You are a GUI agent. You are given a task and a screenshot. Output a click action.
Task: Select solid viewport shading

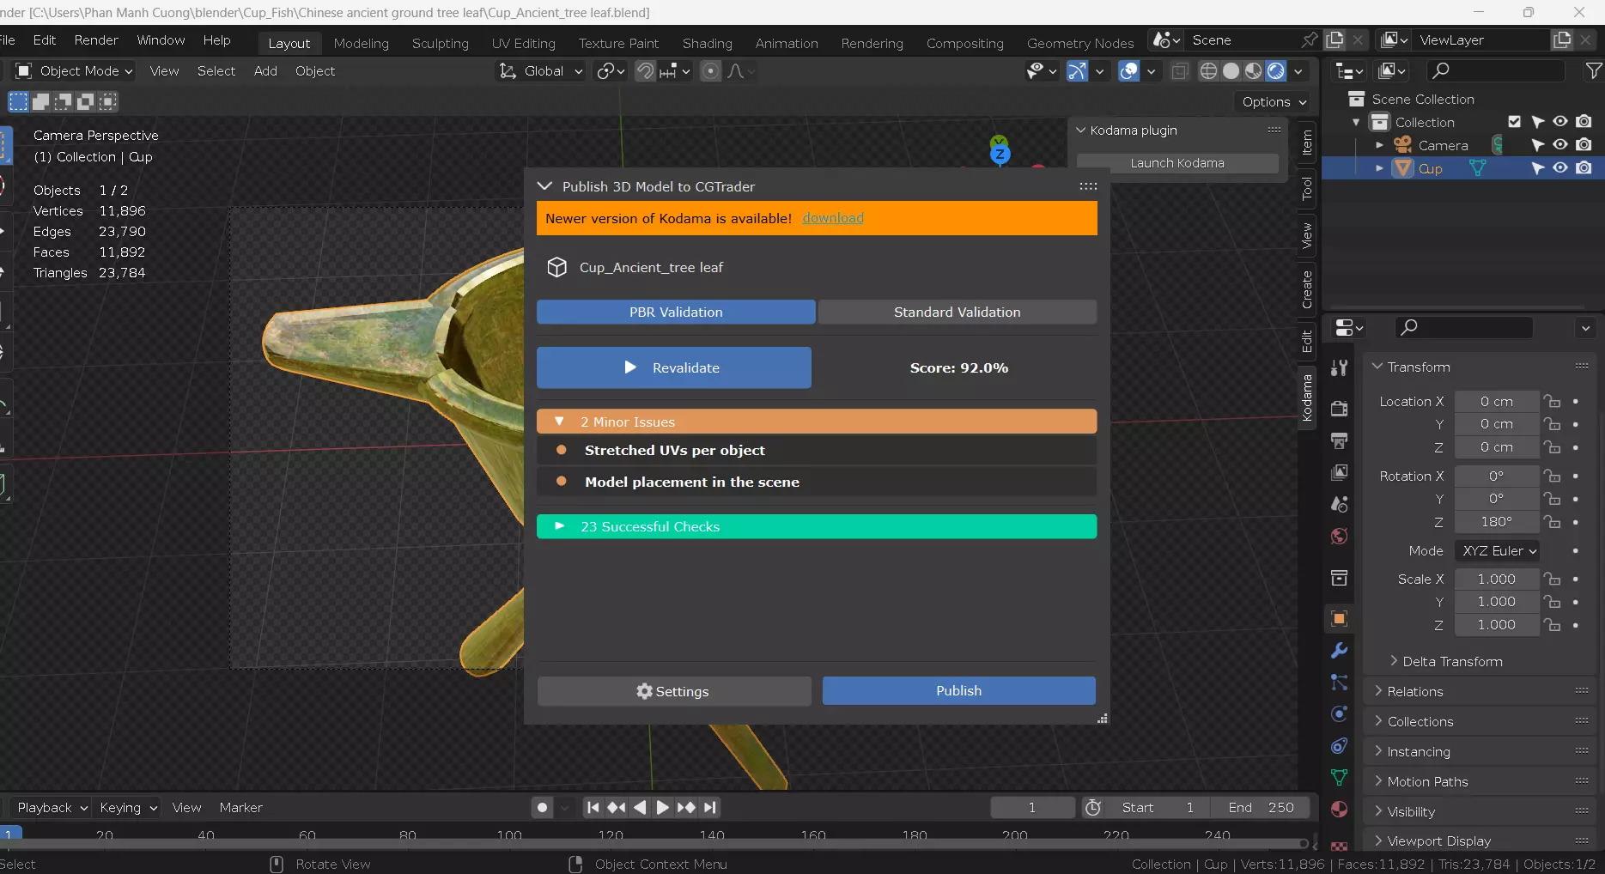point(1231,71)
